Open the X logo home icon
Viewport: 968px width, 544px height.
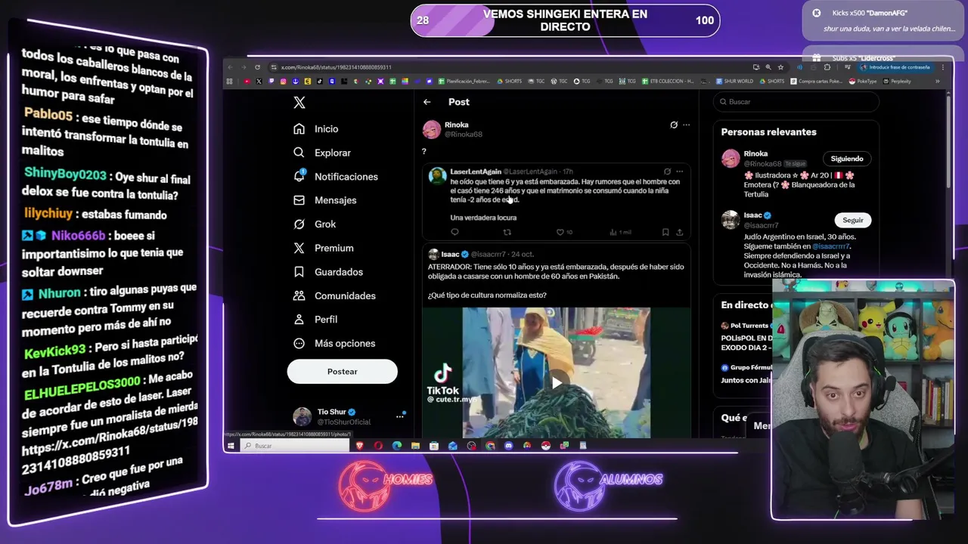(299, 103)
